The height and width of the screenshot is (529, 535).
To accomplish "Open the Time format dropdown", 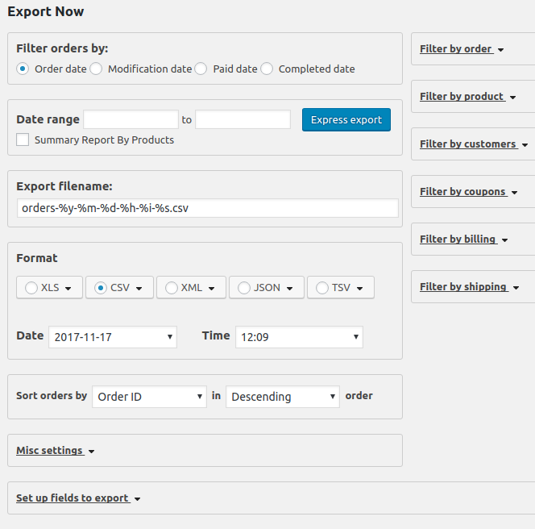I will (299, 337).
